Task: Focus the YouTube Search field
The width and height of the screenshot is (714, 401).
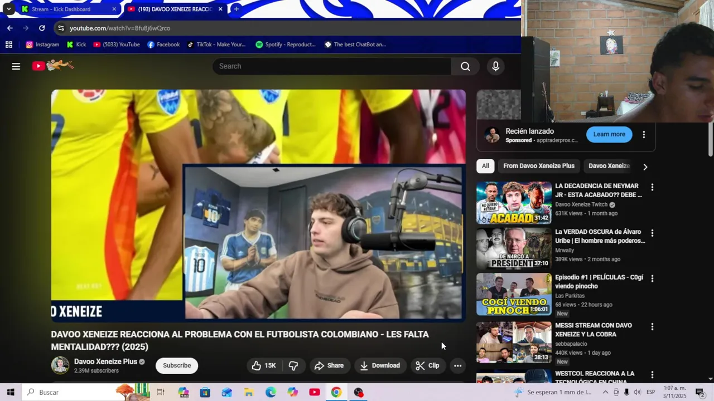Action: (332, 66)
